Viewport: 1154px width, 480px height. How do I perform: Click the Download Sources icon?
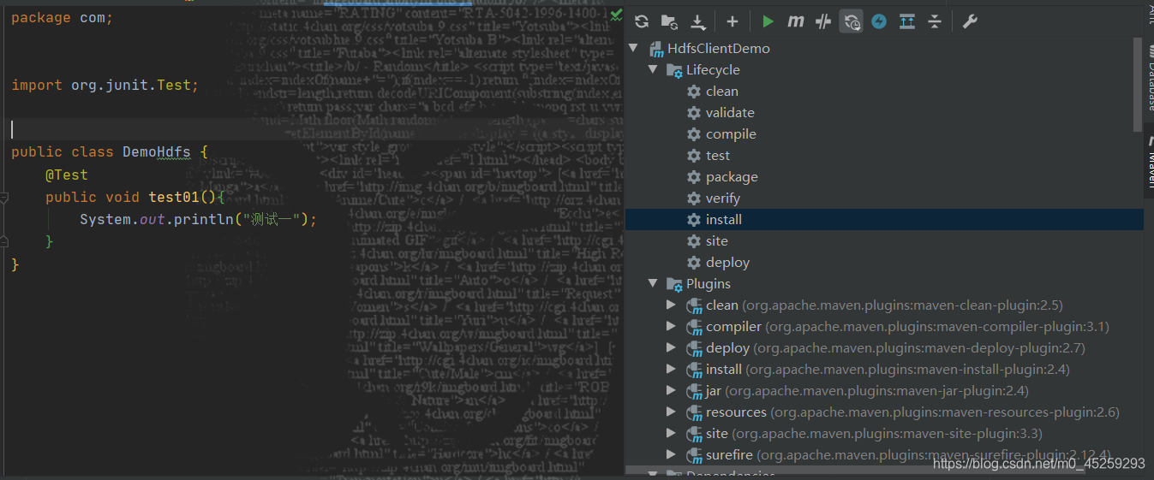698,22
